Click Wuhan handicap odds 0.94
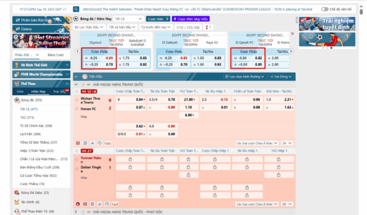 [x=131, y=100]
